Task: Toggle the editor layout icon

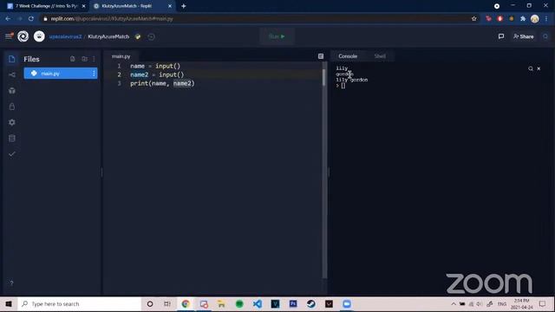Action: (320, 56)
